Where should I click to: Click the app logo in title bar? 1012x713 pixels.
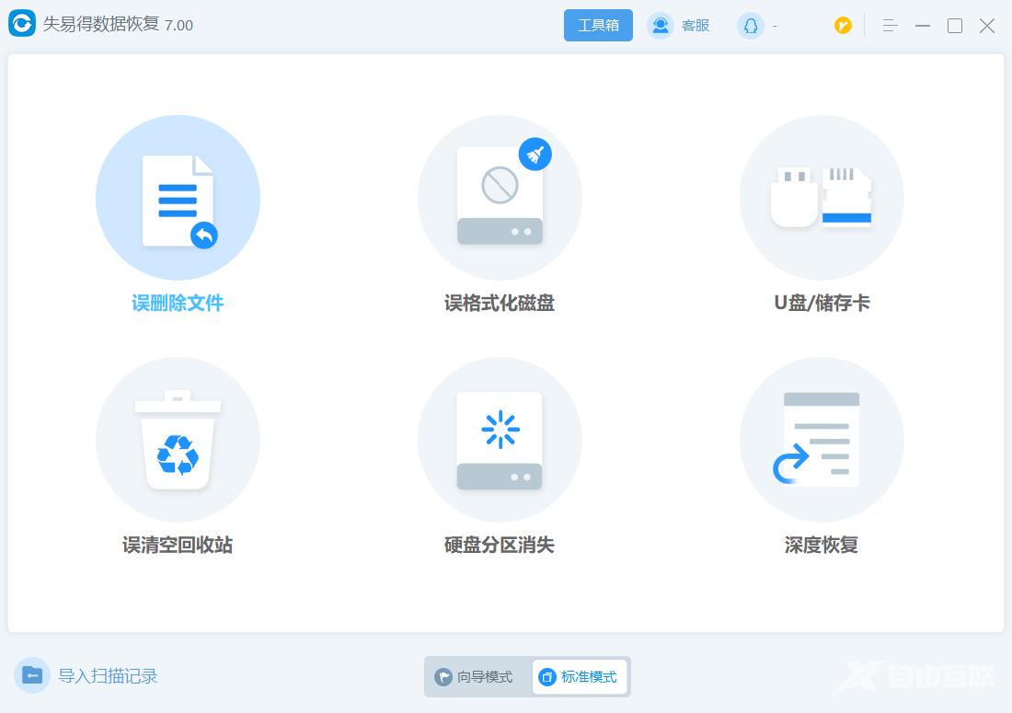[22, 25]
